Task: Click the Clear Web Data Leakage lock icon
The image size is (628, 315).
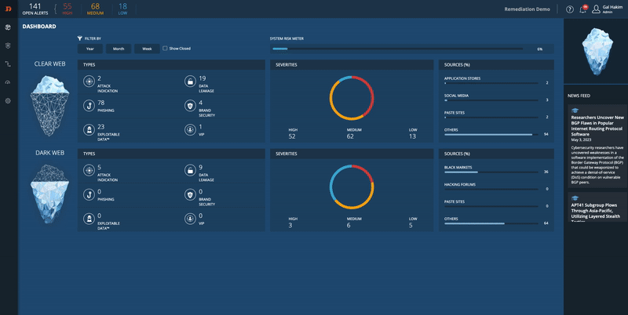Action: [x=190, y=81]
